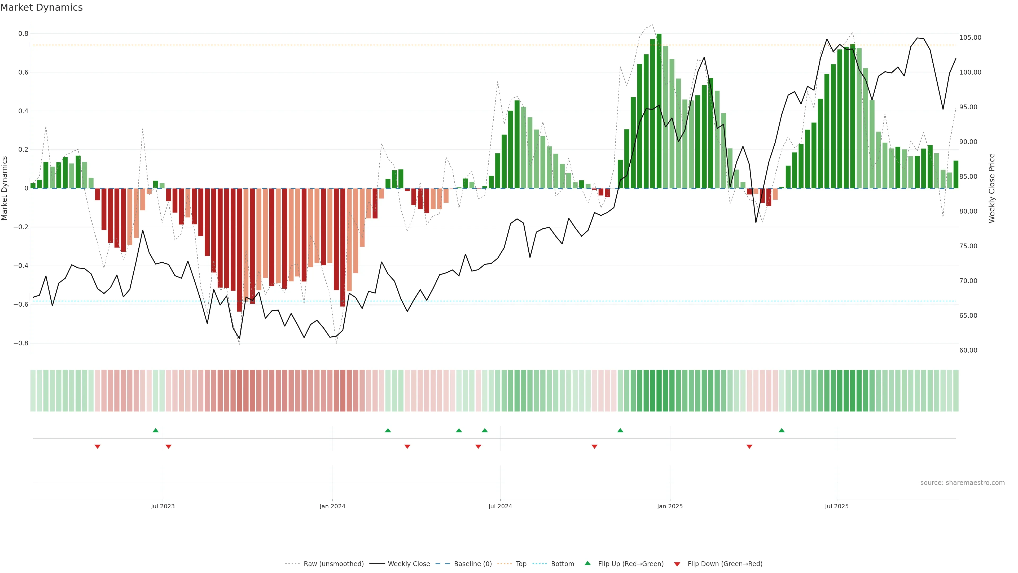This screenshot has height=573, width=1018.
Task: Click the Weekly Close Price axis title
Action: click(x=991, y=188)
